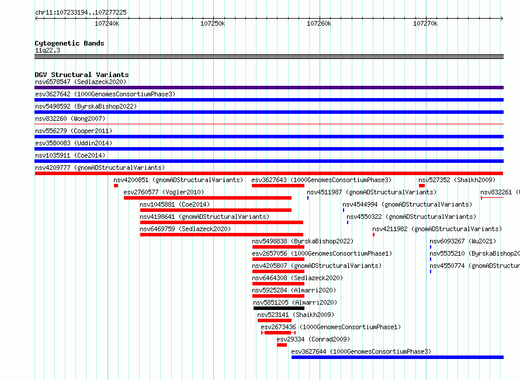The image size is (520, 380).
Task: Click nsv4544994 variant label
Action: point(407,204)
